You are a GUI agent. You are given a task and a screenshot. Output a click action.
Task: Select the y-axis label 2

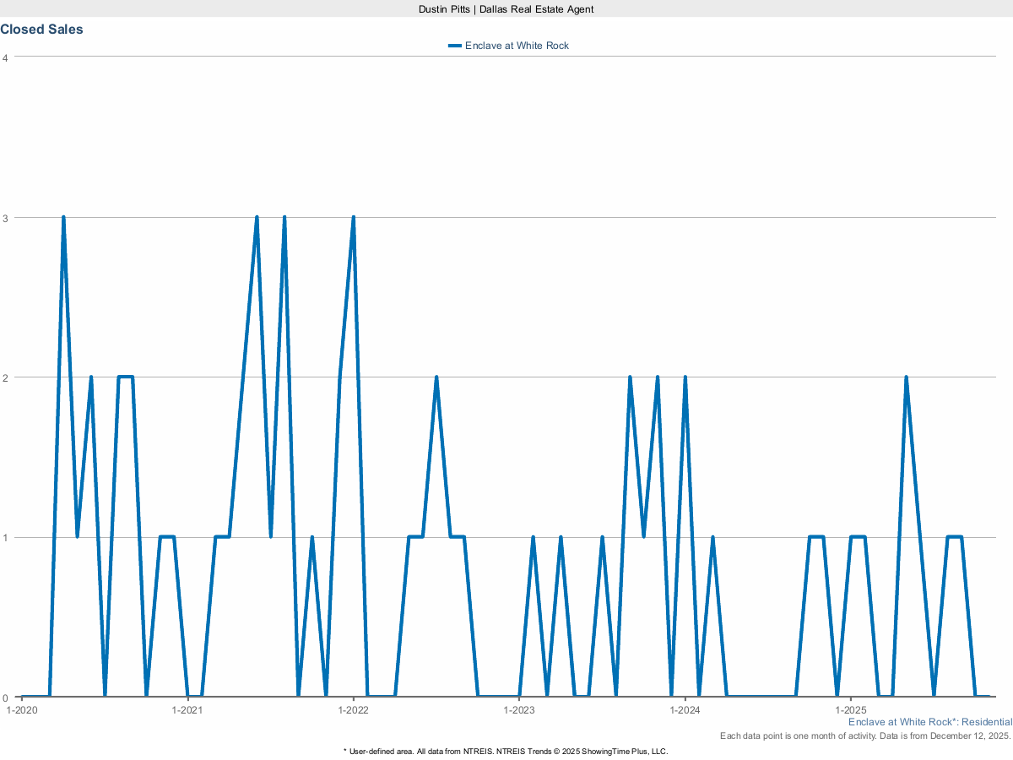click(5, 377)
